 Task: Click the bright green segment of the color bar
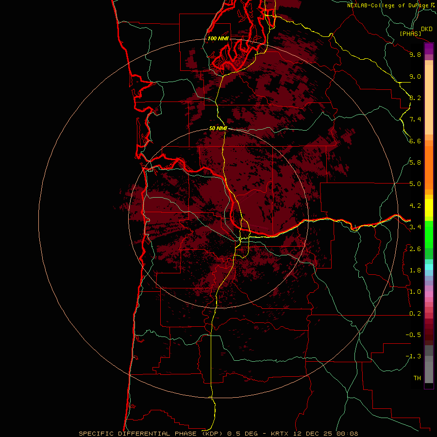429,235
